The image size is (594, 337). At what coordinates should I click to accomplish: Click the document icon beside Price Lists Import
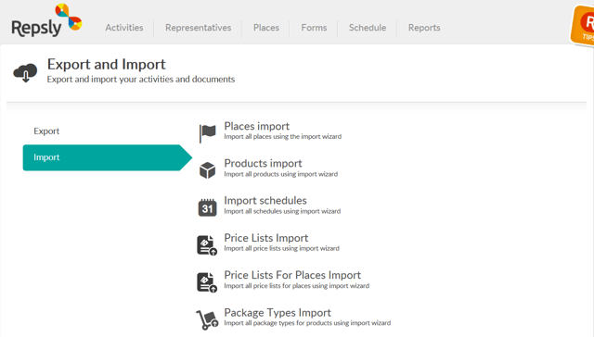pos(207,245)
